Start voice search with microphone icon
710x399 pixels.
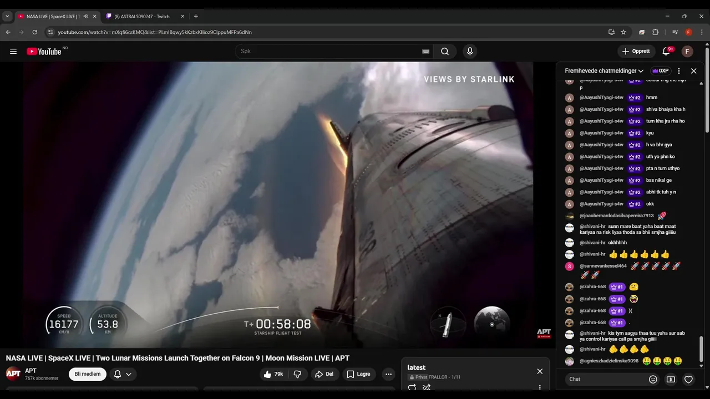470,52
